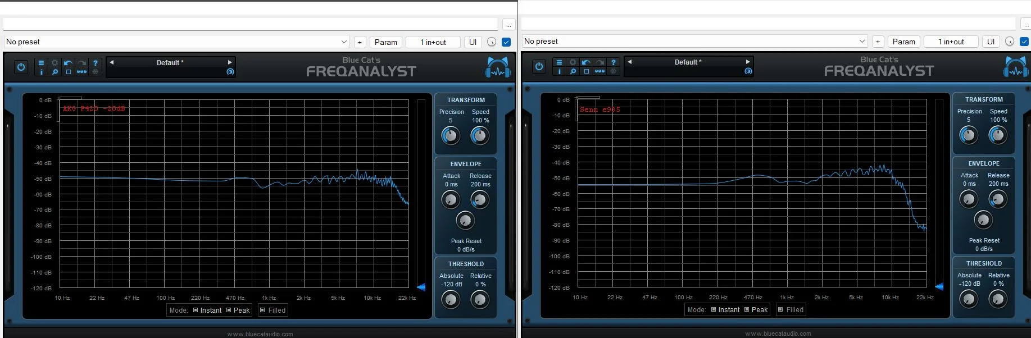Toggle Peak mode in Senn e965 plugin

pos(756,309)
